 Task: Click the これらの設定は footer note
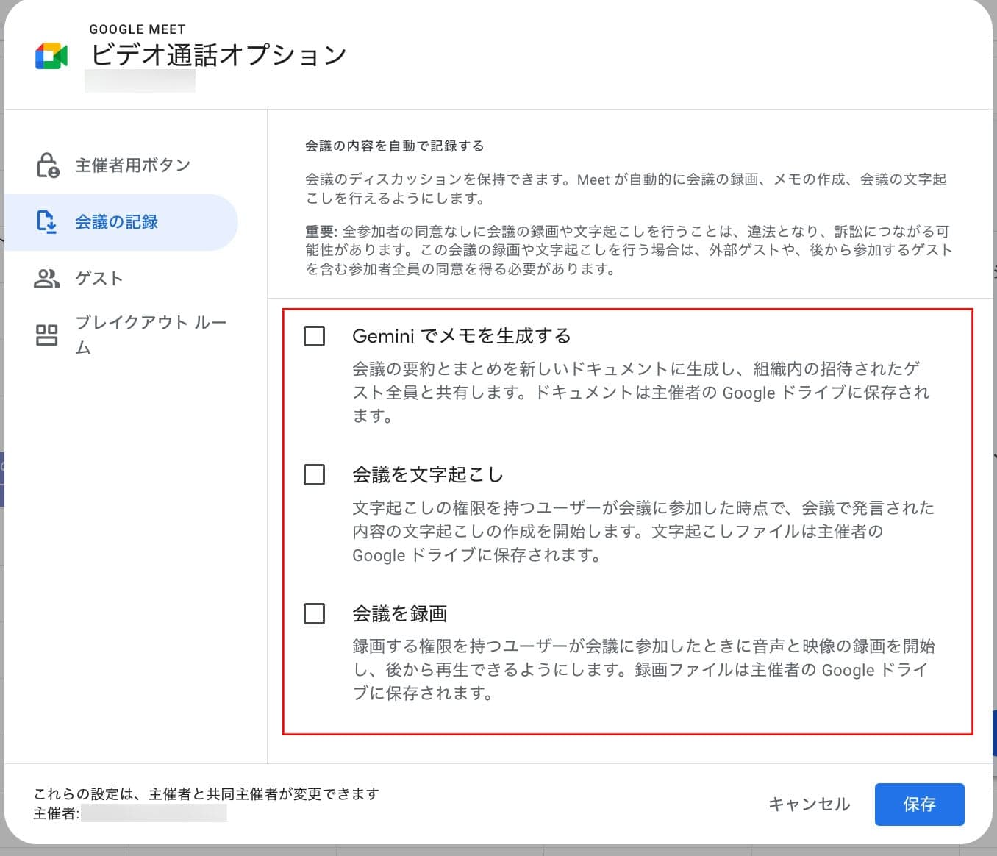207,793
